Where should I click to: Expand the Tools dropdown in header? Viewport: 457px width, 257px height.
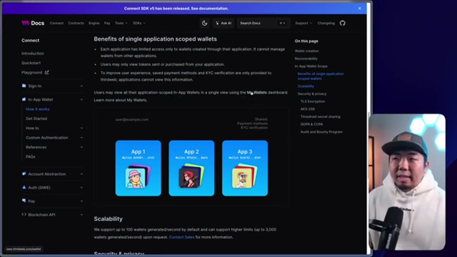pos(121,23)
